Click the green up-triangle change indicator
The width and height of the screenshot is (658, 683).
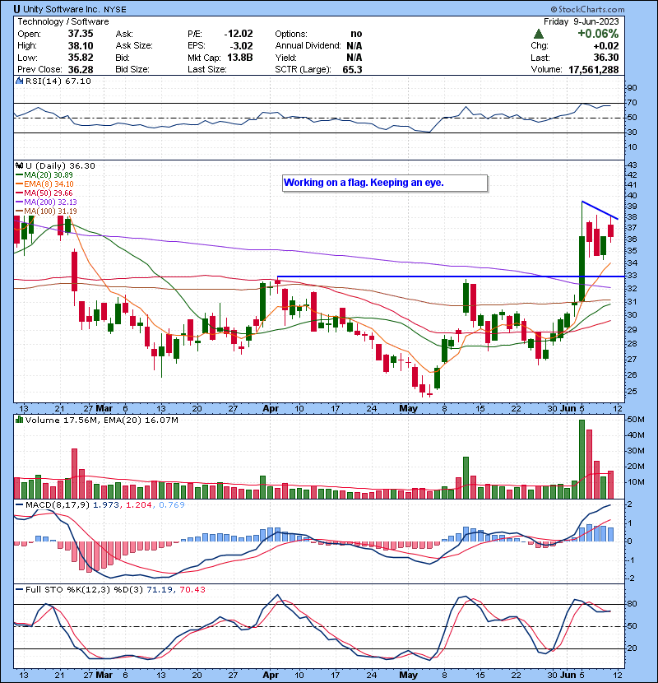[539, 34]
